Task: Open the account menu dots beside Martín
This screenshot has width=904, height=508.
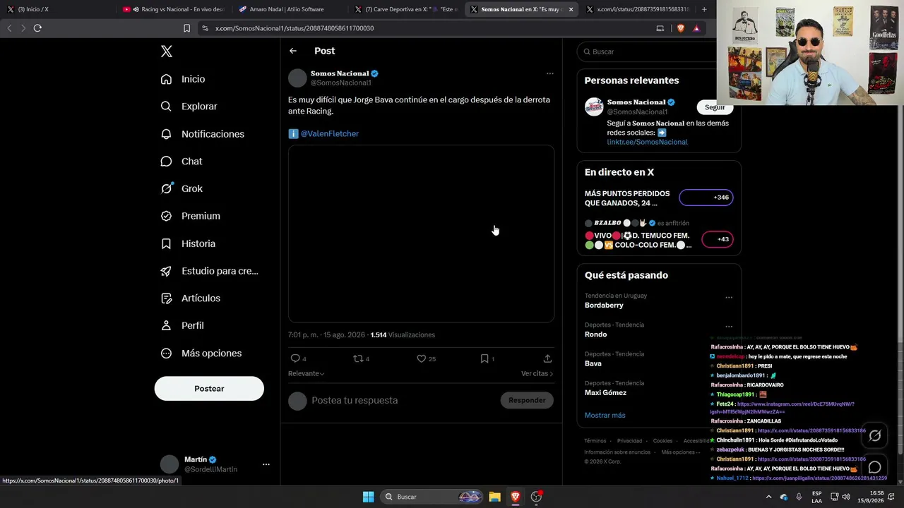Action: 266,464
